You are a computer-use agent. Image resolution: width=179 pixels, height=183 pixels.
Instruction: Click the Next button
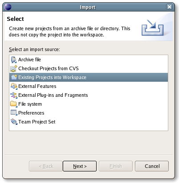click(80, 166)
